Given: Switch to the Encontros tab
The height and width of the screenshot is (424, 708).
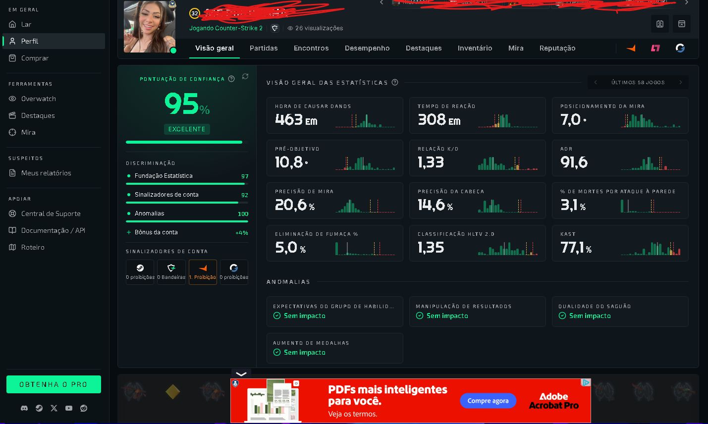Looking at the screenshot, I should 311,48.
